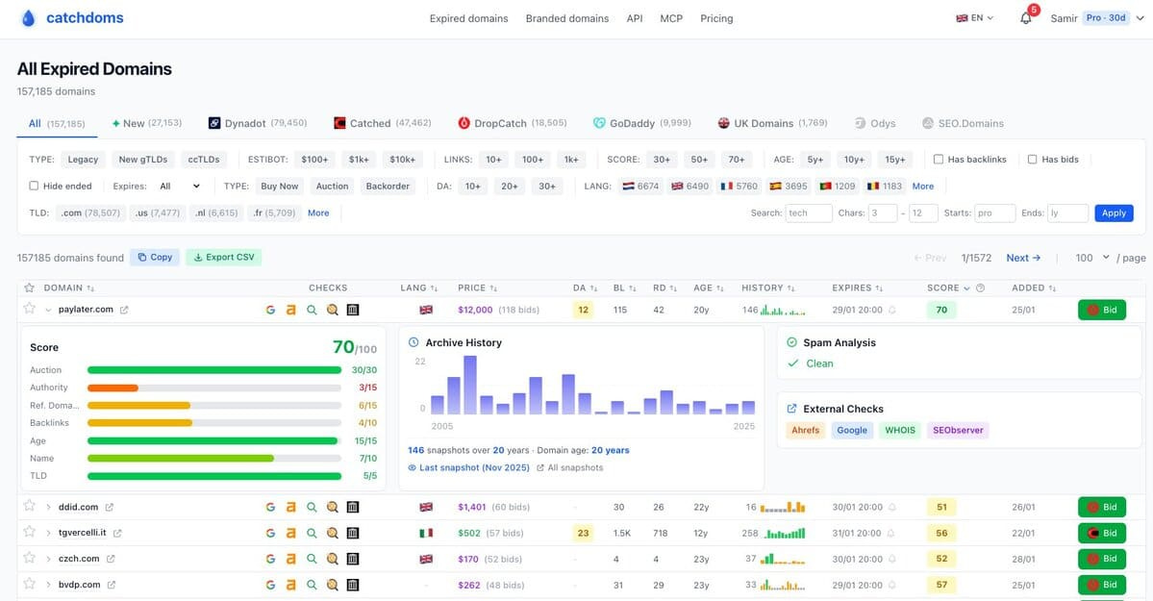Viewport: 1153px width, 601px height.
Task: Click the Export CSV button
Action: [223, 258]
